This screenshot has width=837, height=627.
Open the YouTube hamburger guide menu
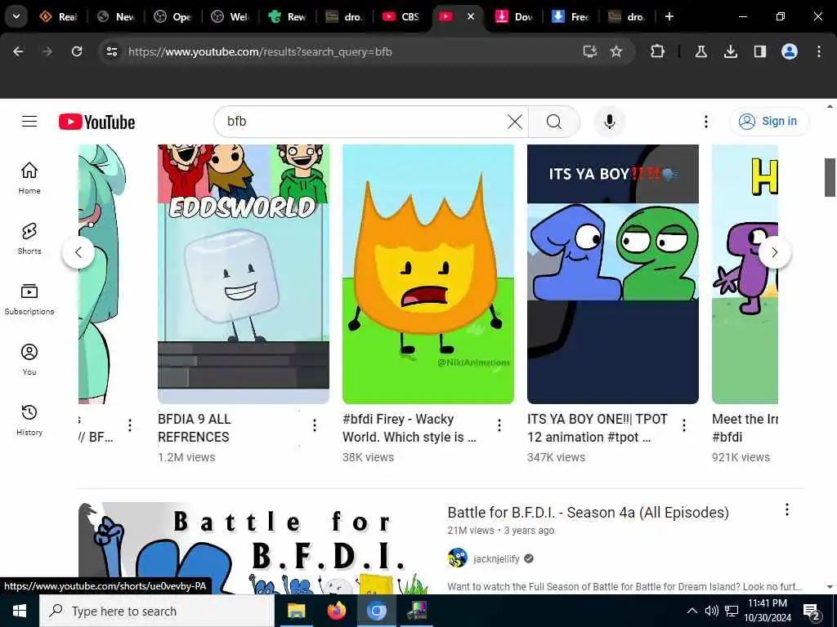29,122
